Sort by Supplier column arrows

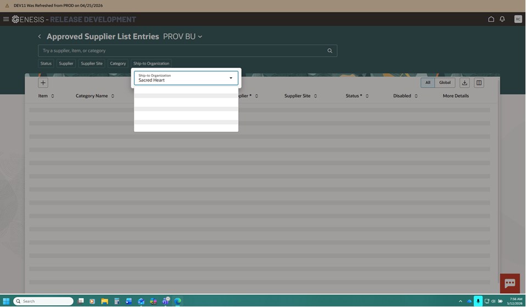point(256,96)
